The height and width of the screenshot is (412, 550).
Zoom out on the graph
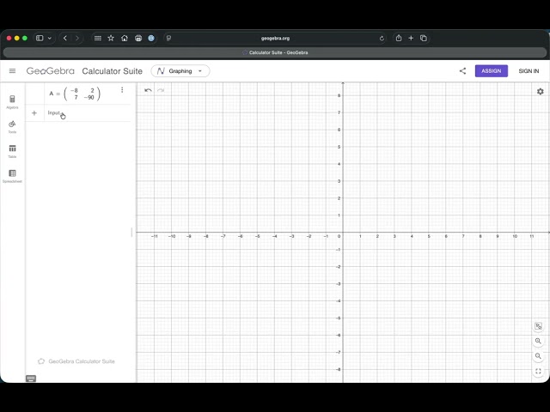pos(538,356)
